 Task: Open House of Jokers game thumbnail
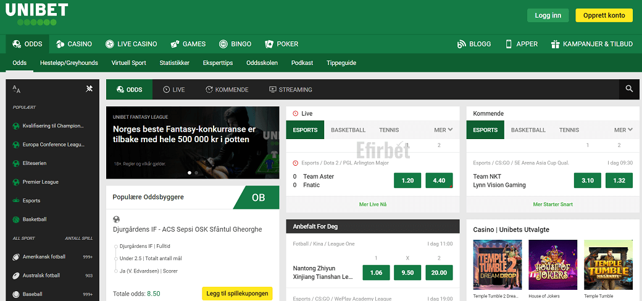(552, 264)
